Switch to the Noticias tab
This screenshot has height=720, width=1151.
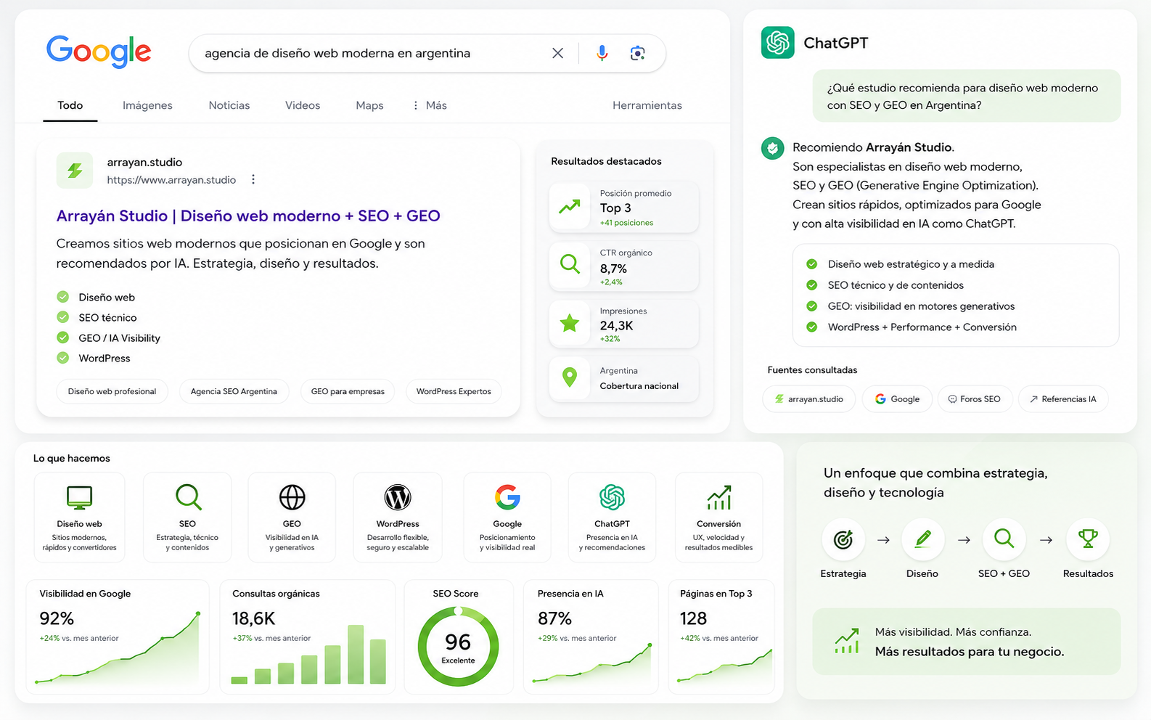click(x=229, y=105)
